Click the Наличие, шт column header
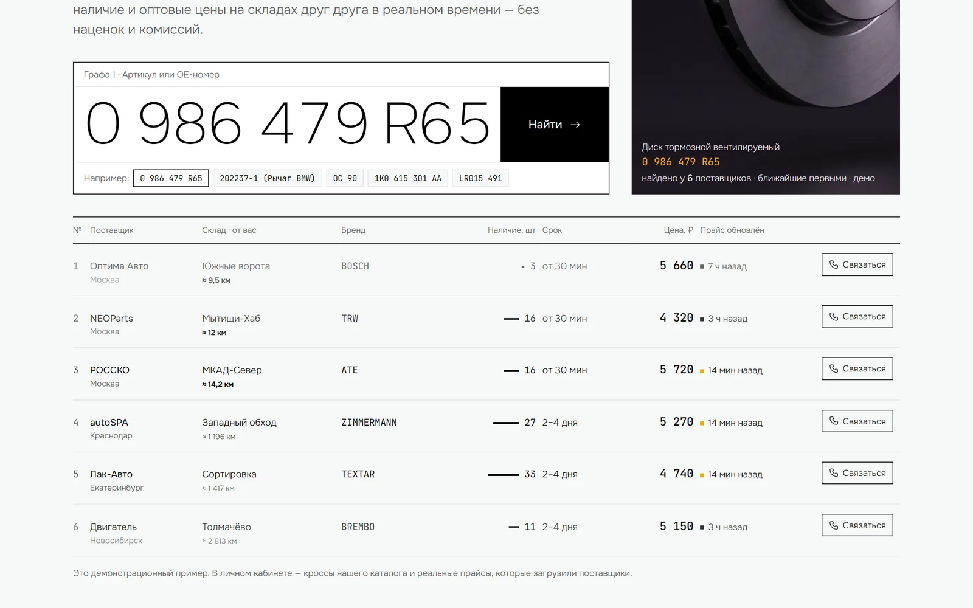973x608 pixels. [511, 230]
